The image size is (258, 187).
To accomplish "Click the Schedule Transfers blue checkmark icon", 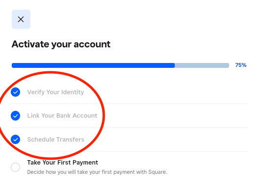I will tap(16, 140).
